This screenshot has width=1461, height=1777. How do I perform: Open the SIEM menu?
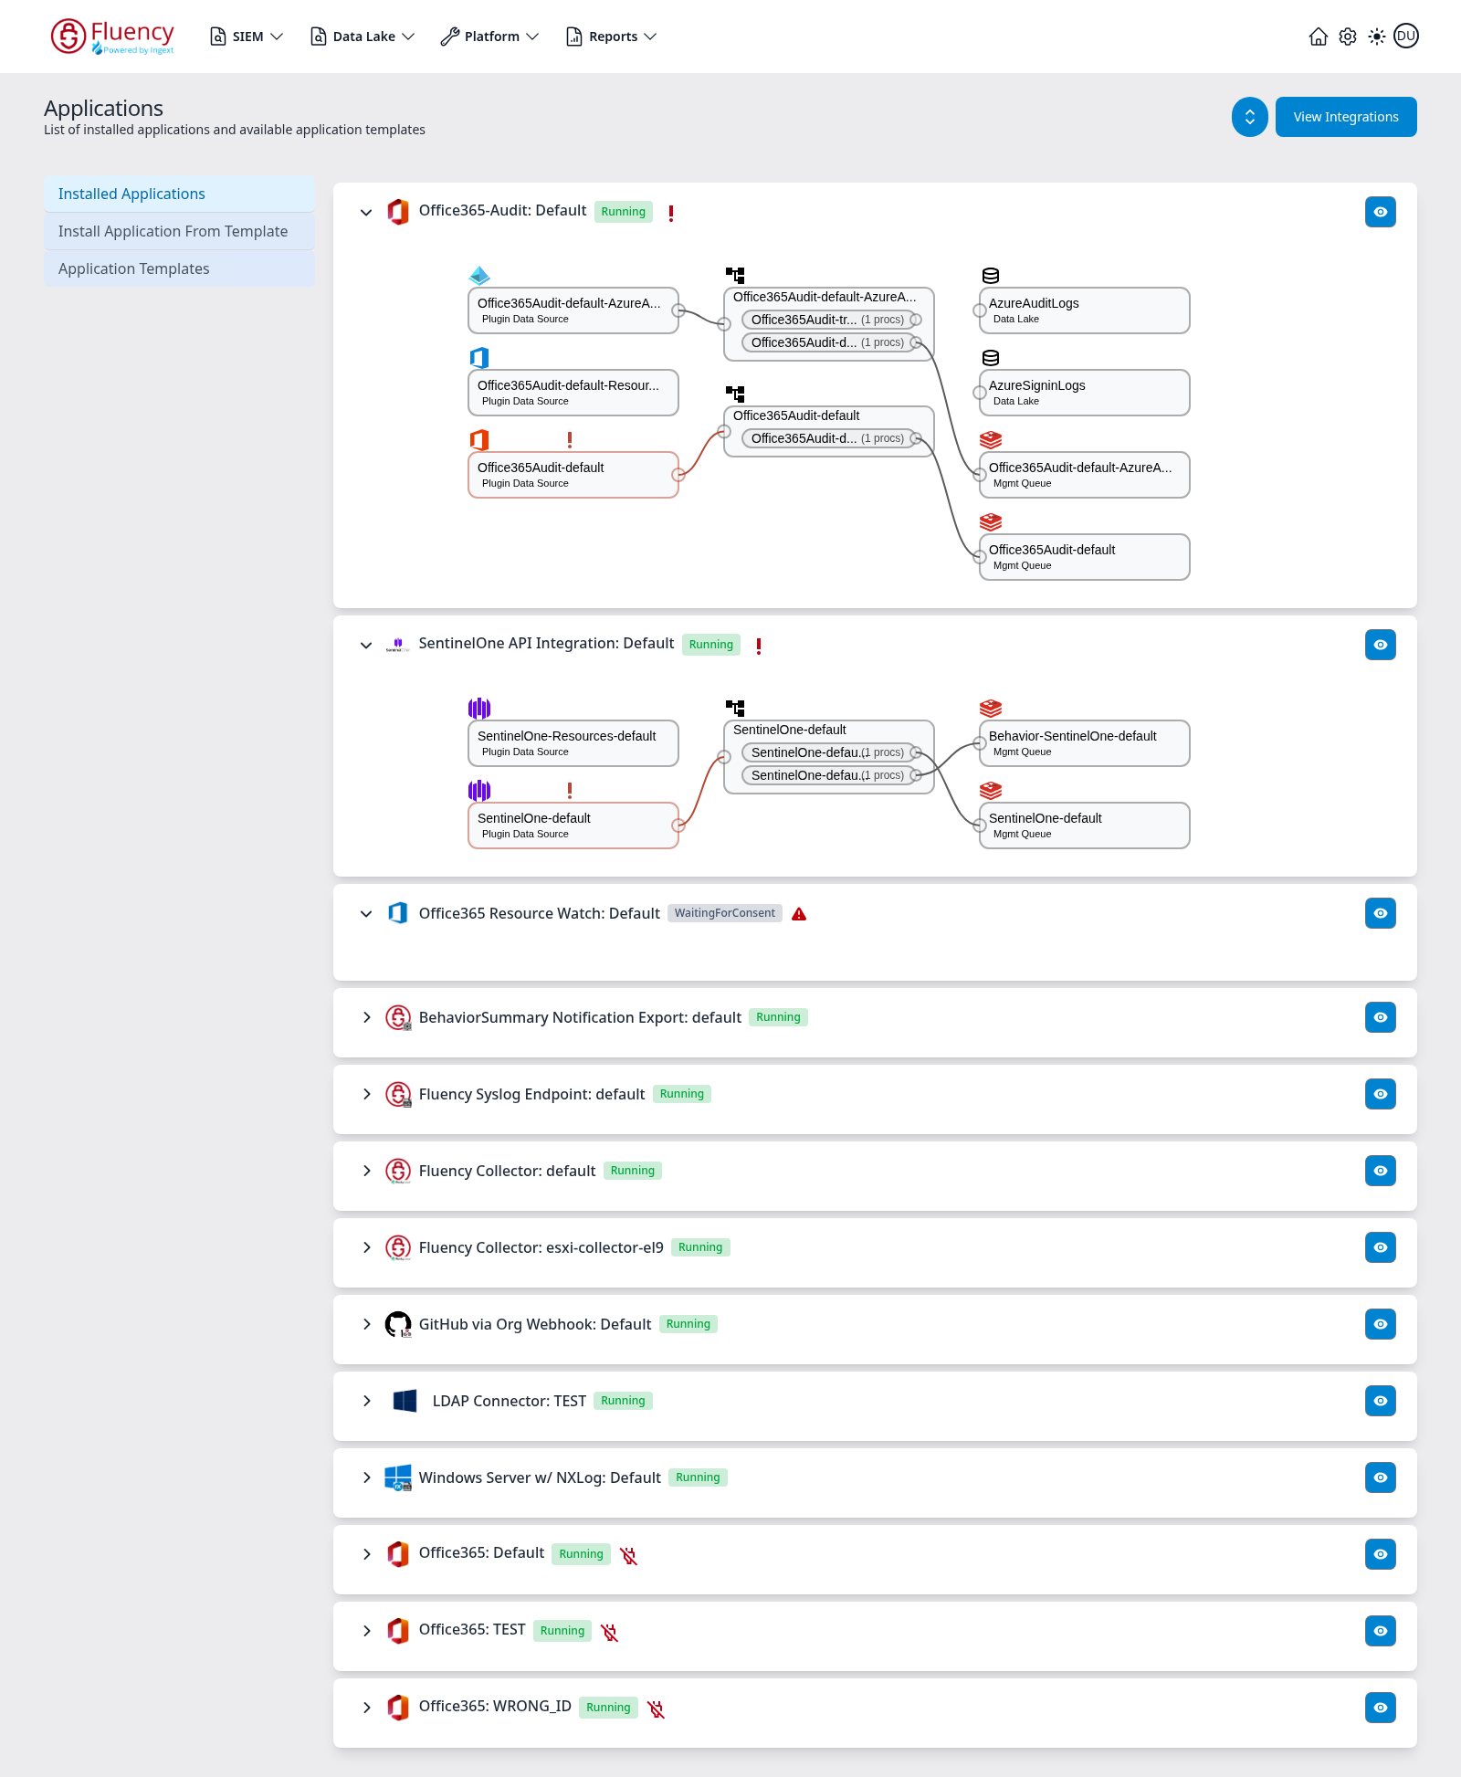click(x=247, y=37)
